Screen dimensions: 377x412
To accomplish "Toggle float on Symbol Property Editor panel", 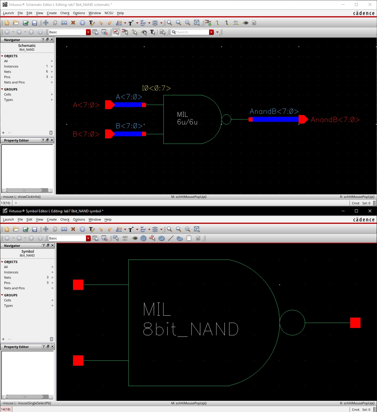I will tap(48, 347).
